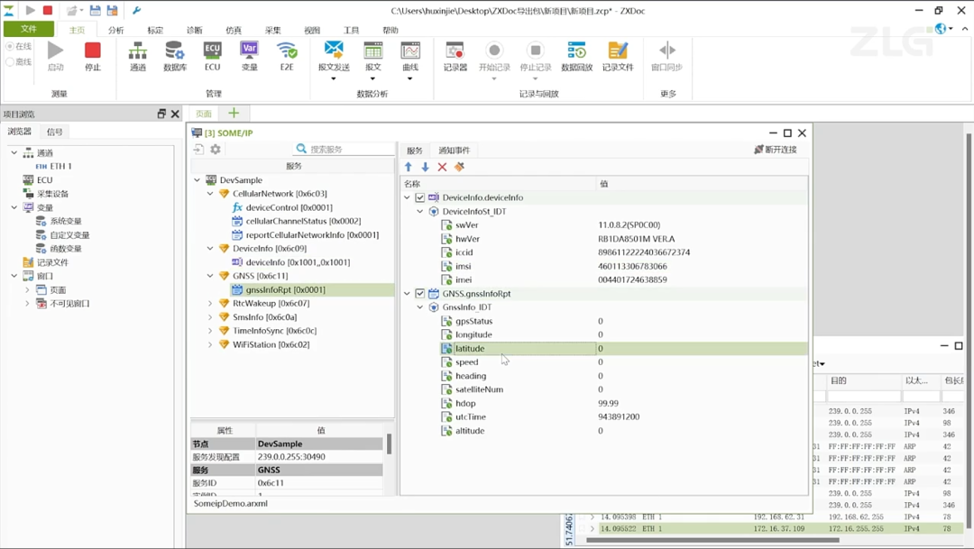The height and width of the screenshot is (549, 974).
Task: Switch to the 分析 ribbon tab
Action: (x=115, y=30)
